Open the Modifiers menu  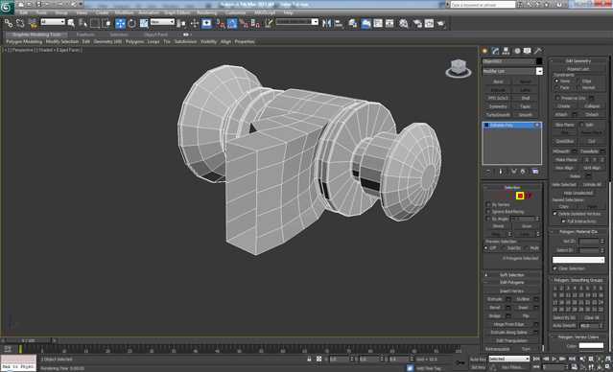click(x=125, y=12)
